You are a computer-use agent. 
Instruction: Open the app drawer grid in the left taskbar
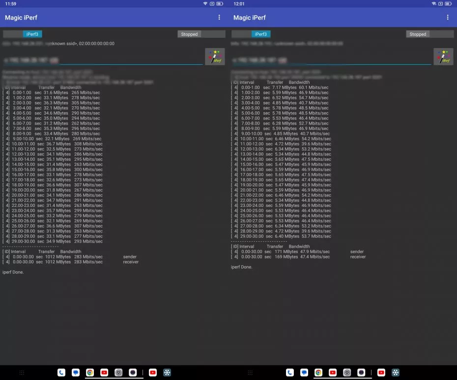point(22,373)
